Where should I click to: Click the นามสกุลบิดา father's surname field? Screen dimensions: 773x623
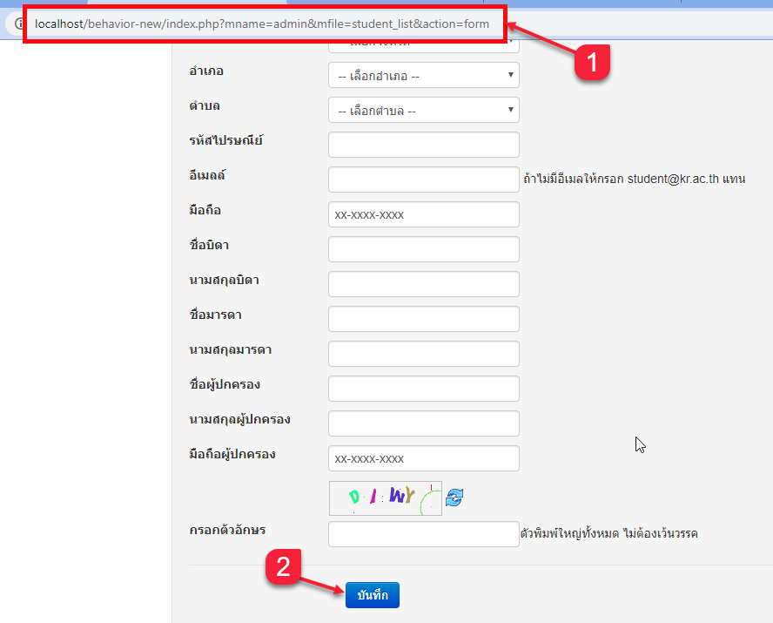point(423,284)
